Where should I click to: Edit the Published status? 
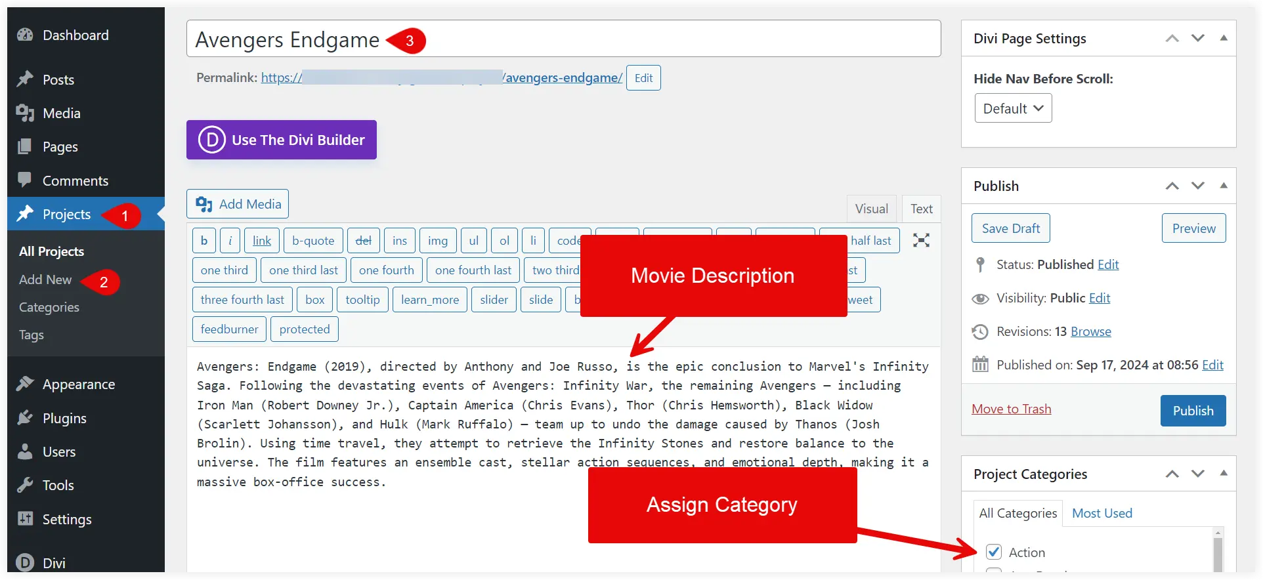click(1108, 264)
